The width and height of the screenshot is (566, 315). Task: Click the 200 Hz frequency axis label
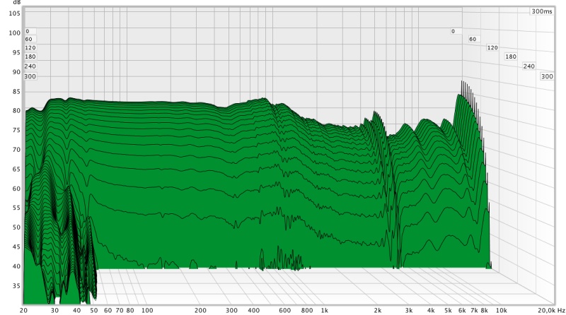point(200,310)
